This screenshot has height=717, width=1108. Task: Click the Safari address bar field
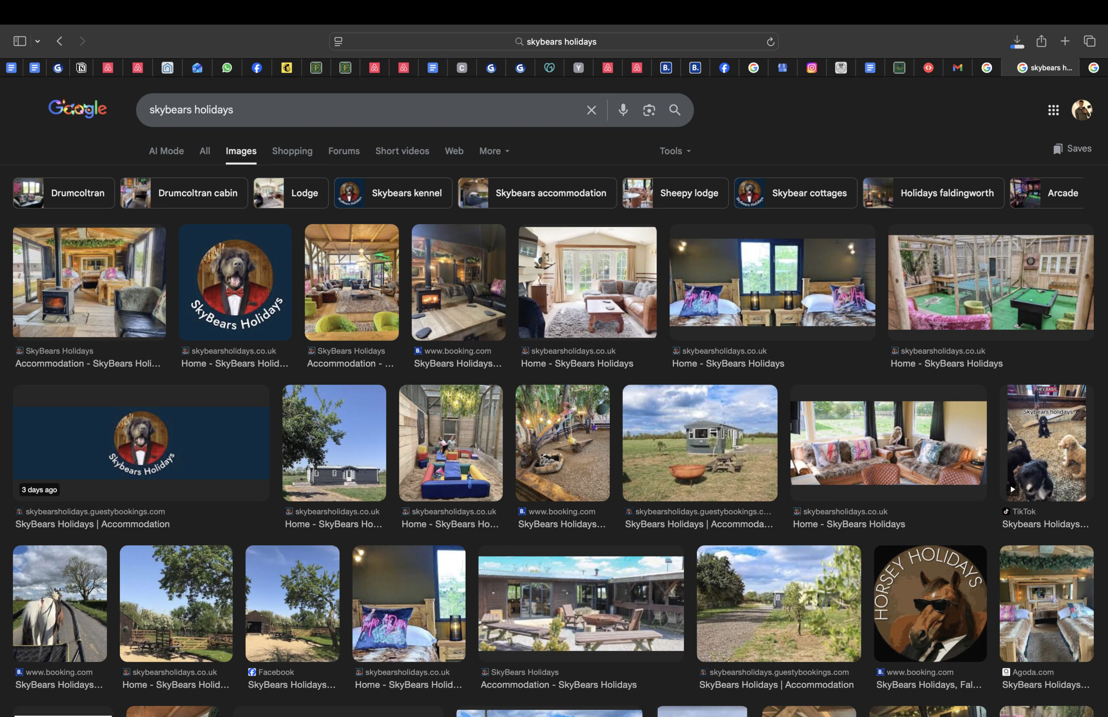[x=554, y=42]
